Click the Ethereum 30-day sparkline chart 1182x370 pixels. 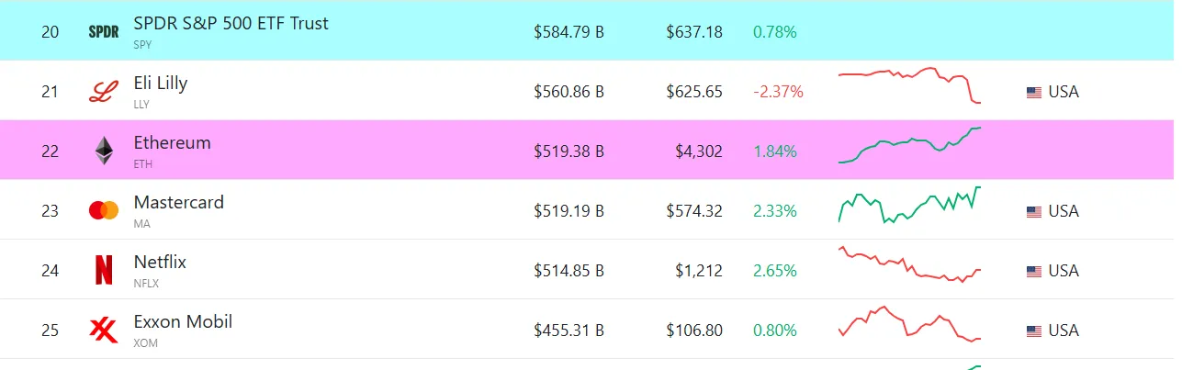point(909,145)
